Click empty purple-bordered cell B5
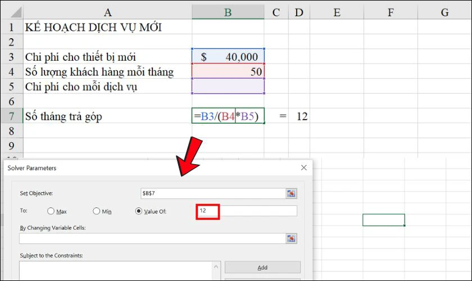Screen dimensions: 472x281 [x=228, y=86]
